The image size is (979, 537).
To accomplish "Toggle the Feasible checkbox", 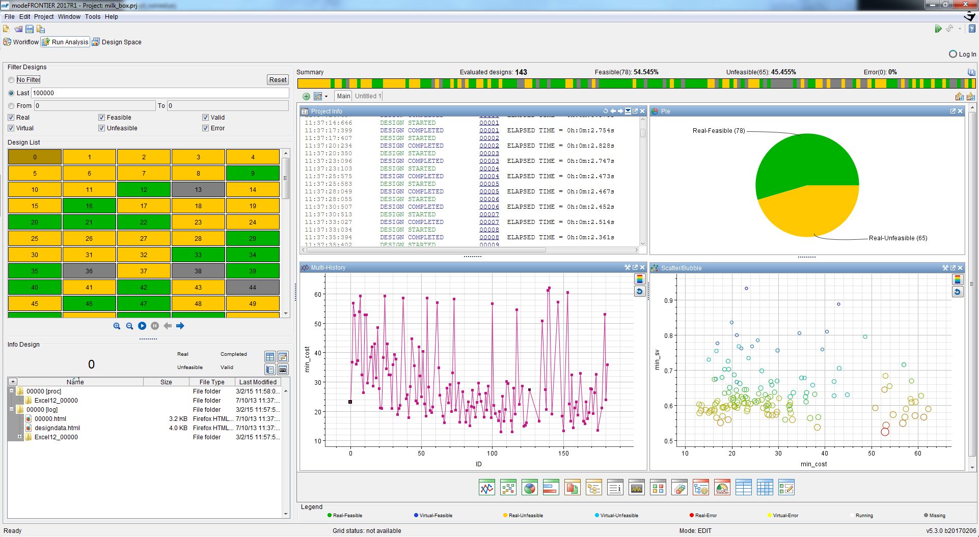I will tap(102, 118).
